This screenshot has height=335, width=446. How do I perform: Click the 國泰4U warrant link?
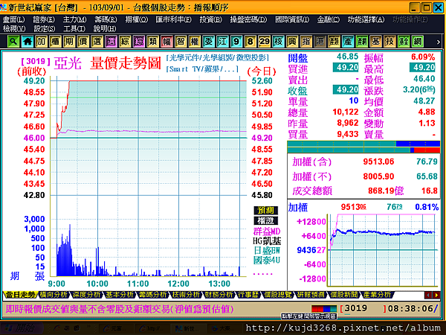click(267, 260)
